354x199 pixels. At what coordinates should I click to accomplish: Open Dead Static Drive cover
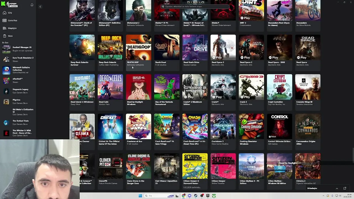point(195,47)
